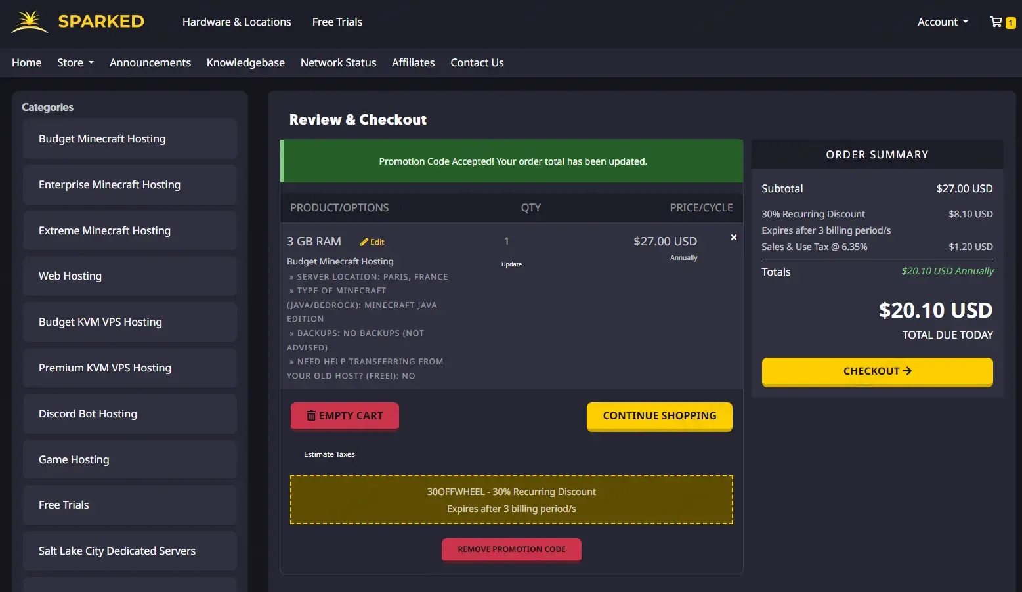Select Free Trials in Categories sidebar
Viewport: 1022px width, 592px height.
(x=130, y=505)
